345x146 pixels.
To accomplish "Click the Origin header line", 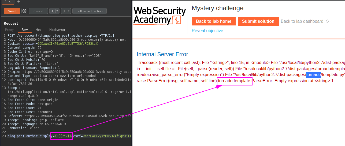I will tap(69, 72).
